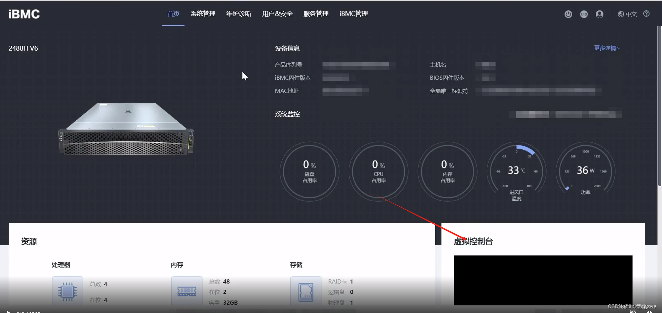Open the 维护诊断 menu

pos(239,14)
